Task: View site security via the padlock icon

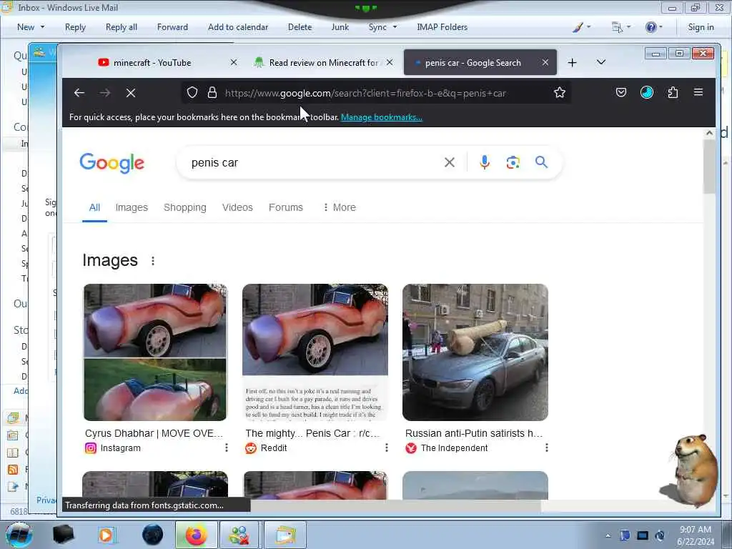Action: tap(212, 92)
